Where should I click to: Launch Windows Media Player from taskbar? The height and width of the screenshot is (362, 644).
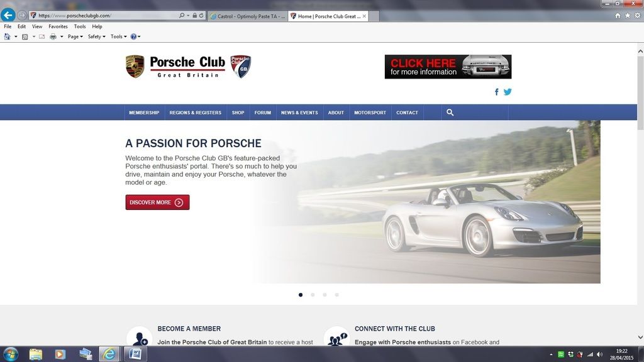pos(60,354)
